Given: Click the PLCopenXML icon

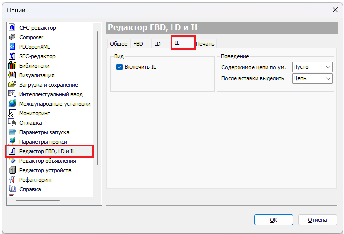Looking at the screenshot, I should click(x=13, y=47).
